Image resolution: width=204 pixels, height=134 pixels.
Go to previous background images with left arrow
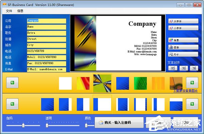tap(12, 83)
